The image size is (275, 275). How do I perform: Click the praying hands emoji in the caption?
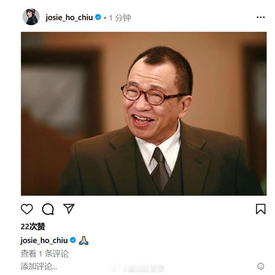(84, 240)
